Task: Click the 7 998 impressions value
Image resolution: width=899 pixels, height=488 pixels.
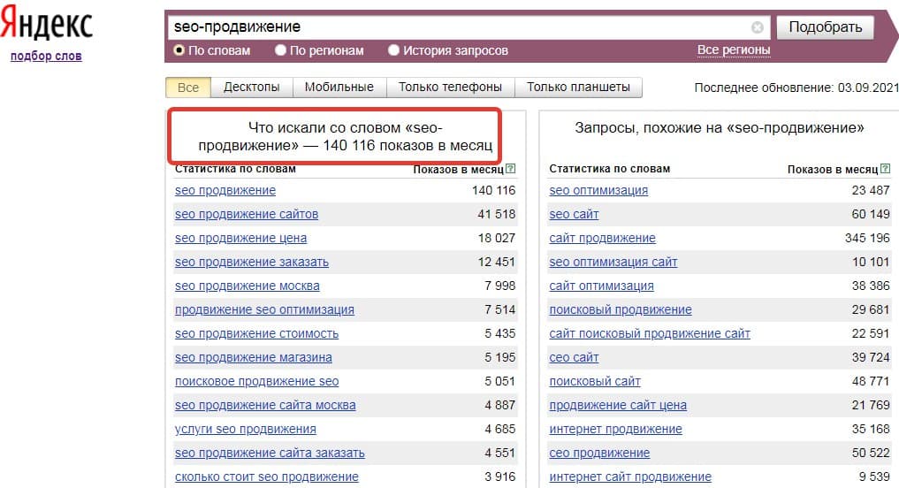Action: pyautogui.click(x=500, y=286)
